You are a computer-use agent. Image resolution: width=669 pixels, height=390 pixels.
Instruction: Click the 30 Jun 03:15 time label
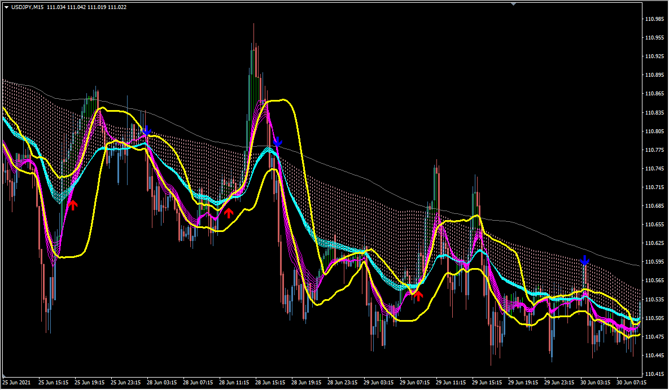595,383
